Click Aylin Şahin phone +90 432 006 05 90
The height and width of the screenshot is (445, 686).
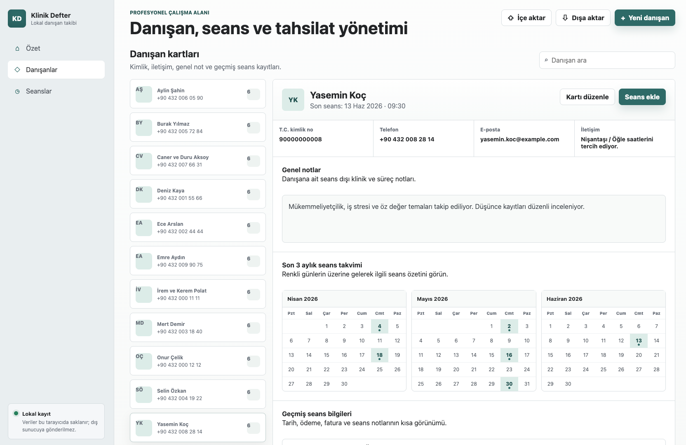pos(180,98)
